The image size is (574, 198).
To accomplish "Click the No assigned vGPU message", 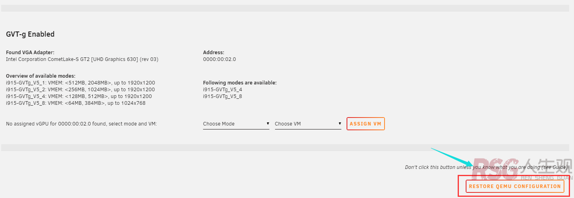I will point(81,124).
